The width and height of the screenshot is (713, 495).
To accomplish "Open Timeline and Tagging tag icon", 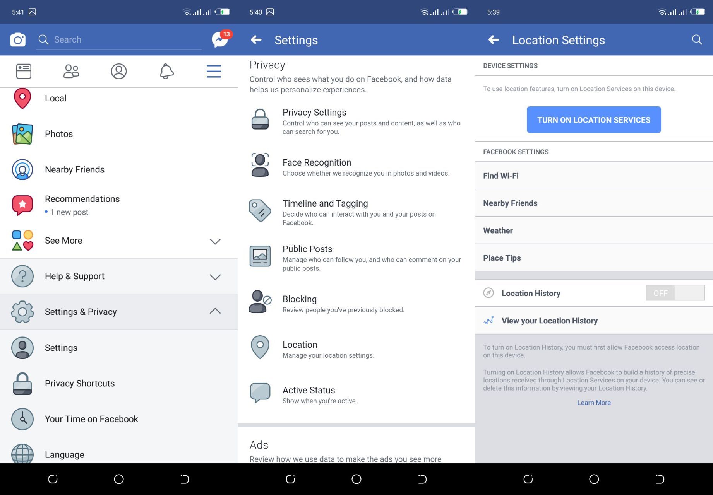I will pos(260,210).
